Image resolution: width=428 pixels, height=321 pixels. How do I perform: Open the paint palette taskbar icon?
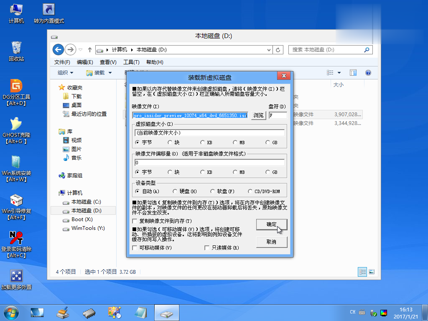[115, 313]
